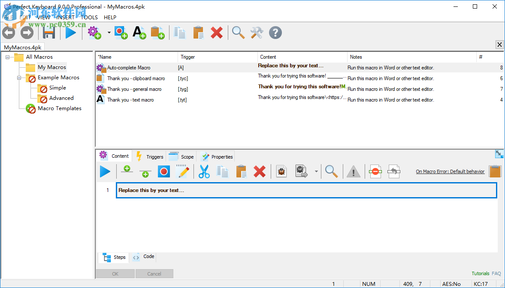Open search magnifier in top toolbar
The height and width of the screenshot is (288, 505).
tap(238, 33)
